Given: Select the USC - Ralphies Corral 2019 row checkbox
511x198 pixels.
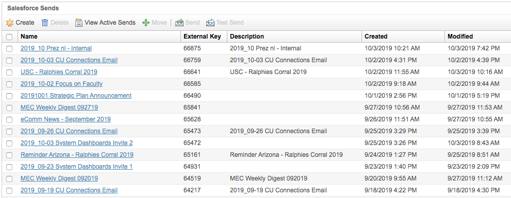Looking at the screenshot, I should [x=9, y=72].
